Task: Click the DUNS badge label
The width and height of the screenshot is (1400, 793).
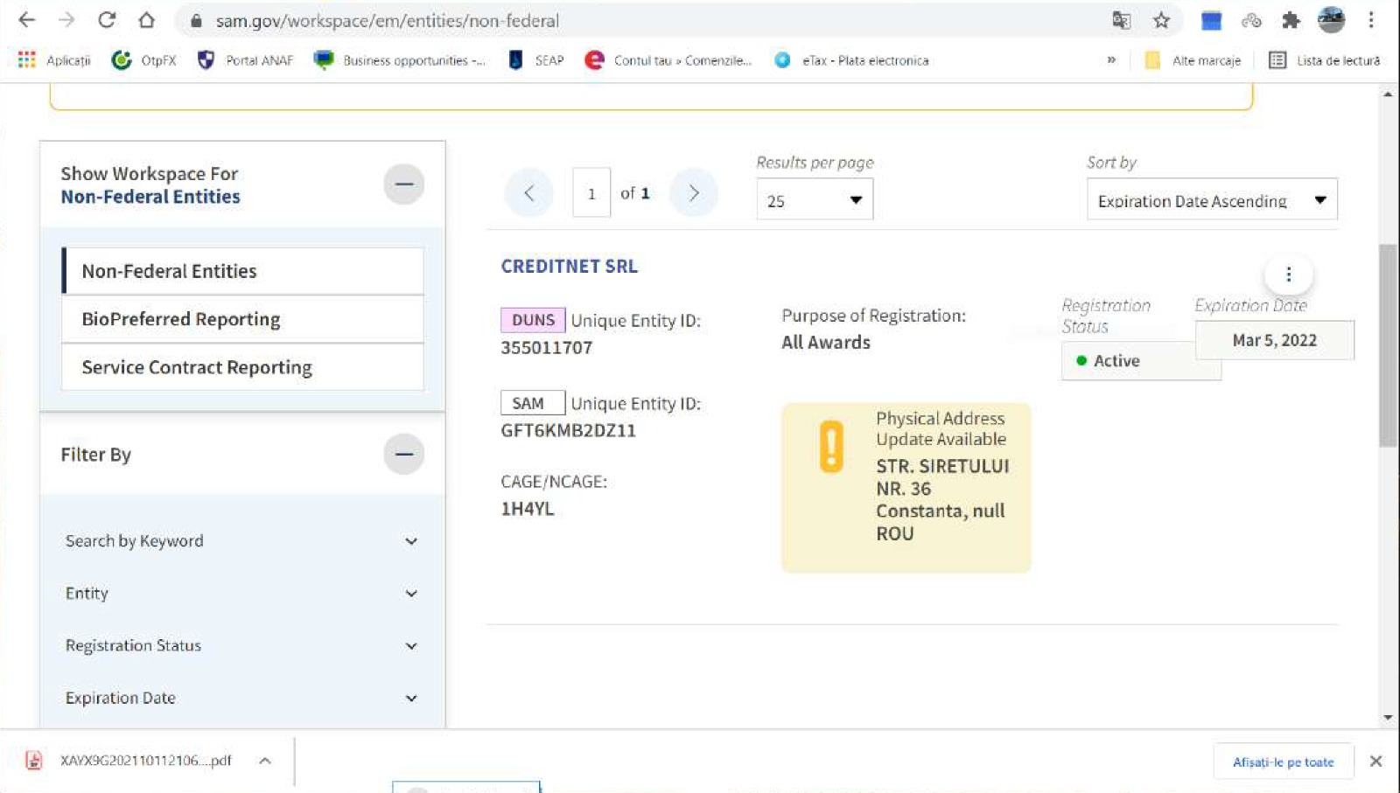Action: coord(533,320)
